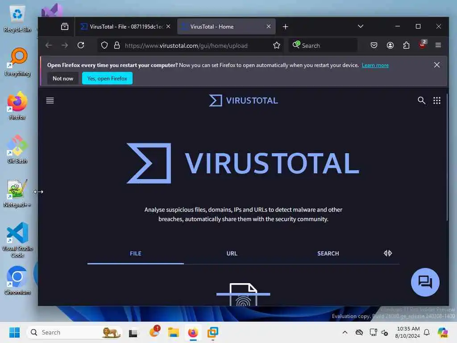Screen dimensions: 457x343
Task: Select the Intelligence search tab icon
Action: click(388, 253)
